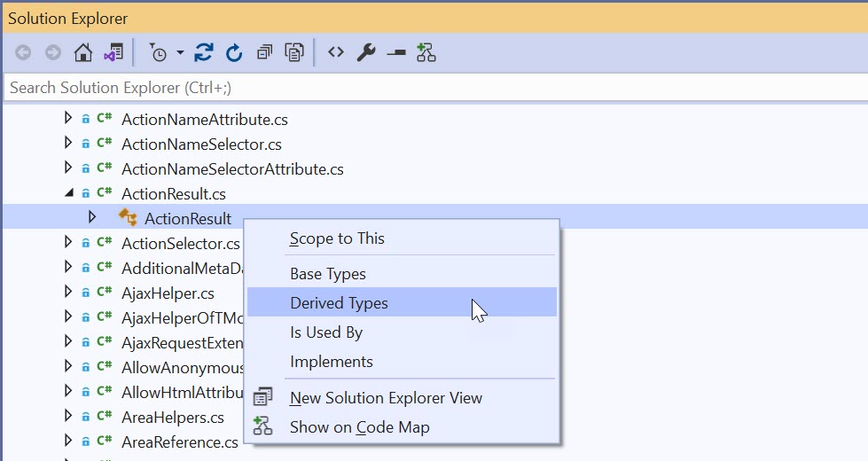Expand ActionSelector.cs node
Image resolution: width=868 pixels, height=461 pixels.
click(x=68, y=242)
